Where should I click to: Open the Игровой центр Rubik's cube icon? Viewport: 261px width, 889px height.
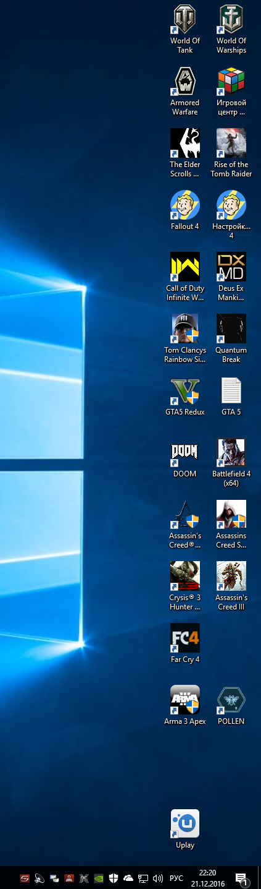[231, 81]
